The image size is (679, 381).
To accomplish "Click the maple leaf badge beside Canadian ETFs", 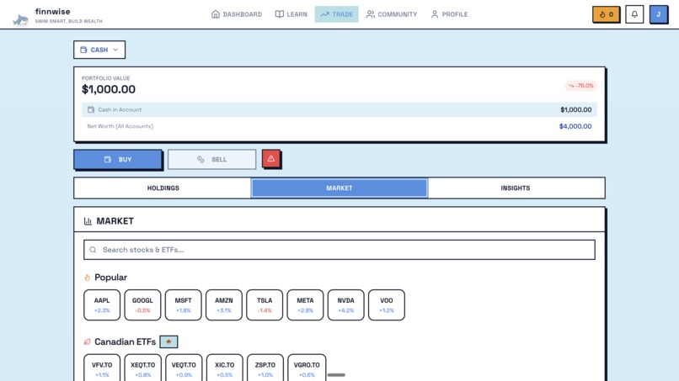I will pos(168,341).
